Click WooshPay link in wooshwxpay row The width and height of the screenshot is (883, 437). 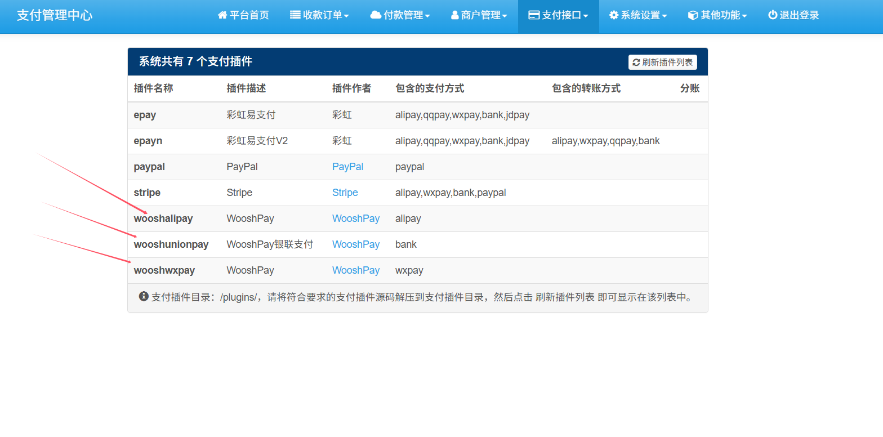pos(355,270)
